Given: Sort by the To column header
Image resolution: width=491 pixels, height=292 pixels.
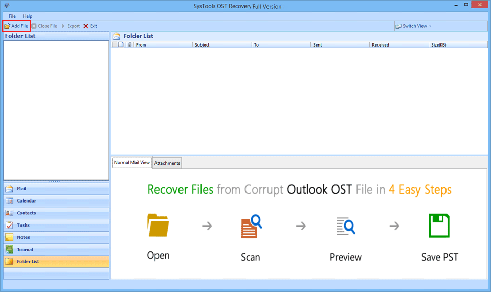Looking at the screenshot, I should click(x=281, y=45).
